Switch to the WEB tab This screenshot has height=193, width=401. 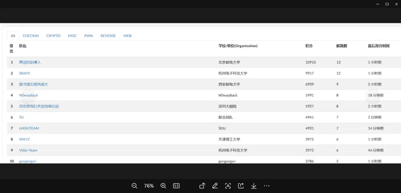point(127,36)
